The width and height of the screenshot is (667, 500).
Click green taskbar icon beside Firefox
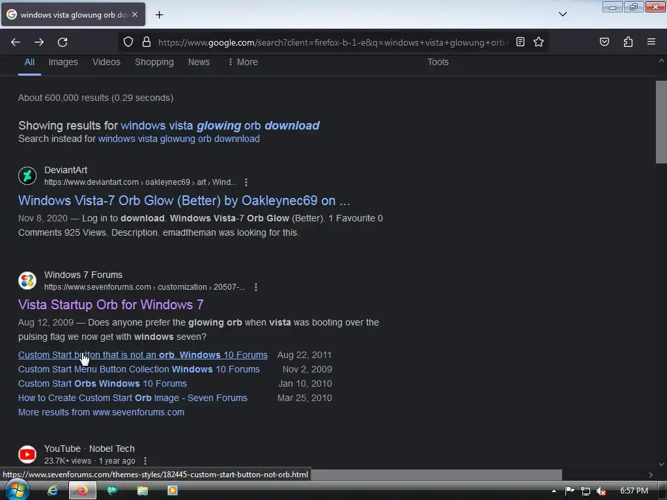pyautogui.click(x=112, y=491)
